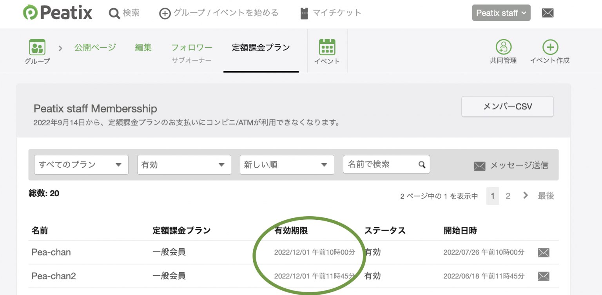Screen dimensions: 602x295
Task: Open search with the magnifier icon
Action: click(114, 13)
